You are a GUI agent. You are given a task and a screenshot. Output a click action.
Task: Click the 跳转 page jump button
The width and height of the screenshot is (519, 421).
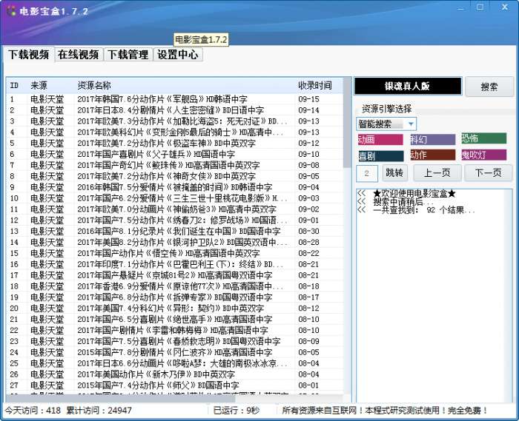[394, 172]
